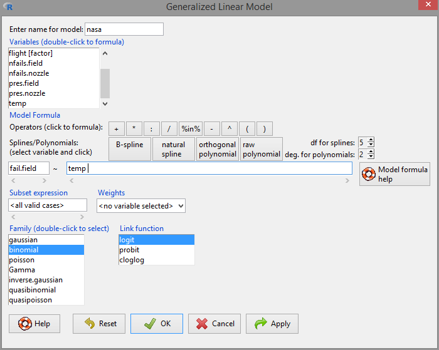Click the Subset expression field
The width and height of the screenshot is (439, 350).
point(48,205)
